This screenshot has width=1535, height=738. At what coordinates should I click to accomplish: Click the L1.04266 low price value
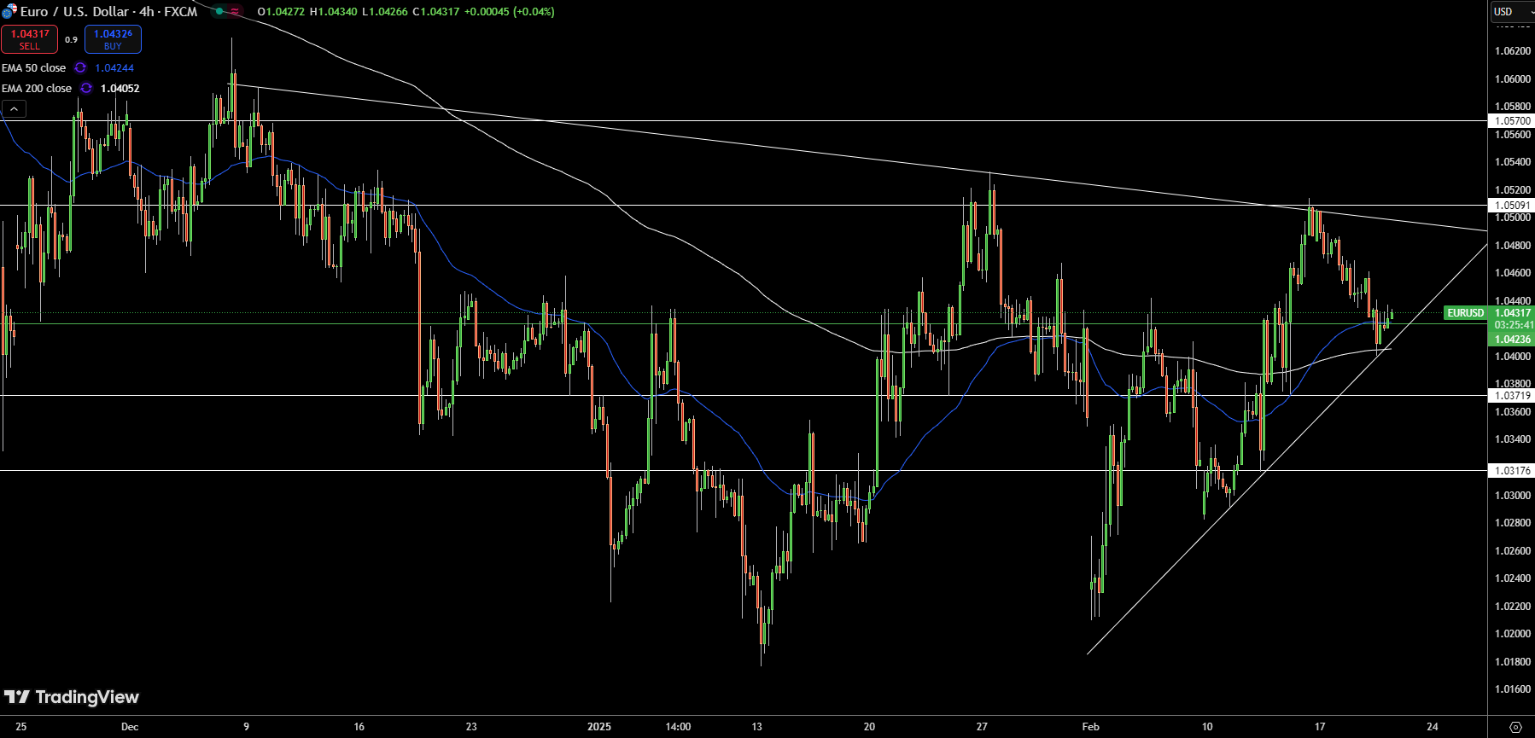pyautogui.click(x=385, y=12)
